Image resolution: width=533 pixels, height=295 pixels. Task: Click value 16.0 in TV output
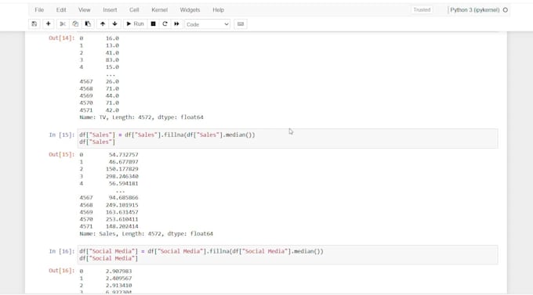click(x=112, y=38)
